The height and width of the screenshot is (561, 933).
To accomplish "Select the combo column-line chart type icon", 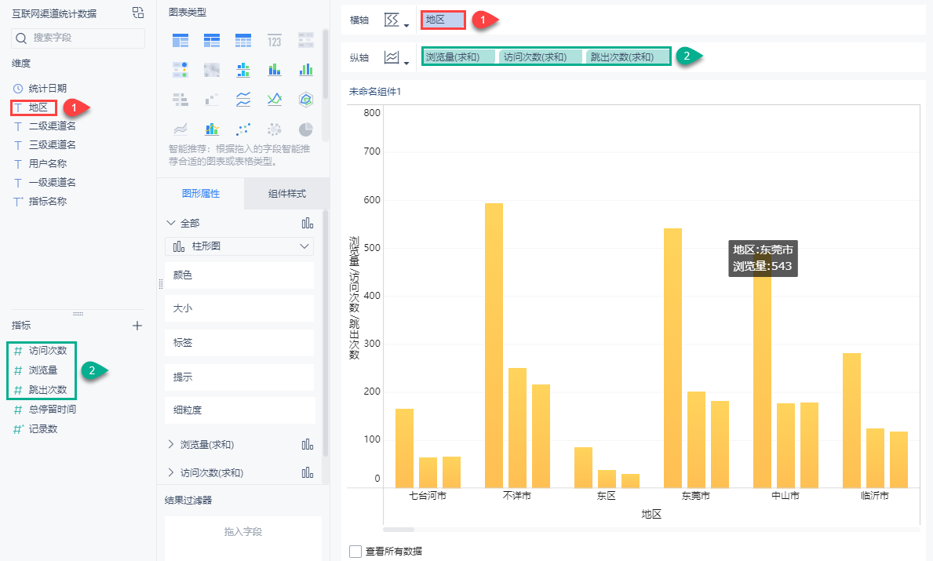I will pos(212,129).
